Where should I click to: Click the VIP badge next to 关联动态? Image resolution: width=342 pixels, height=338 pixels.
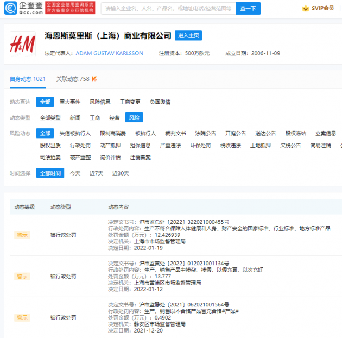[94, 79]
